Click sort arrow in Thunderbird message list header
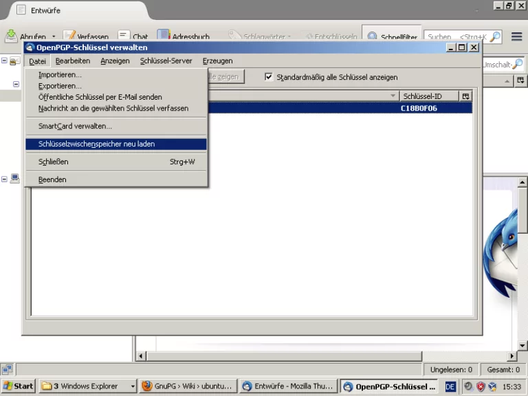This screenshot has width=528, height=396. [507, 81]
